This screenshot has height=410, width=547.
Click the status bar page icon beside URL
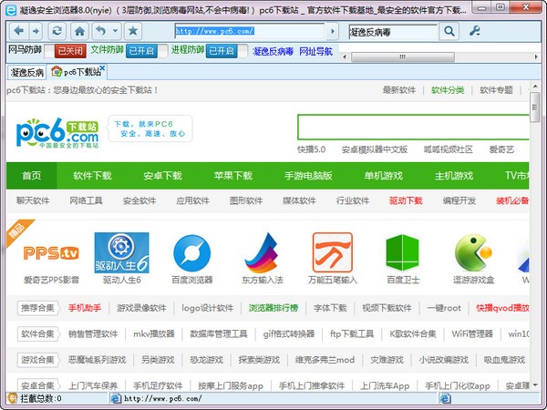(x=116, y=398)
